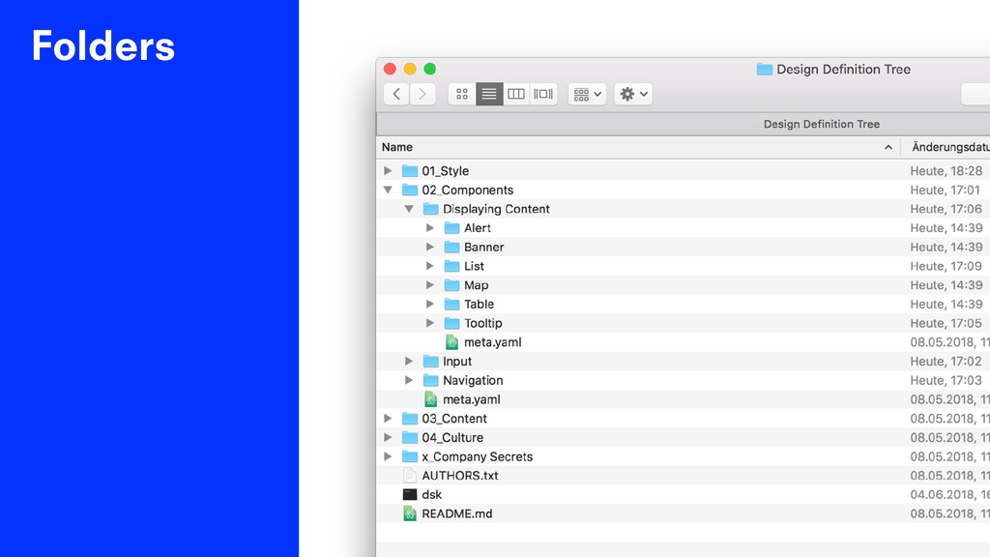The width and height of the screenshot is (990, 557).
Task: Click the title bar folder proxy icon
Action: point(765,70)
